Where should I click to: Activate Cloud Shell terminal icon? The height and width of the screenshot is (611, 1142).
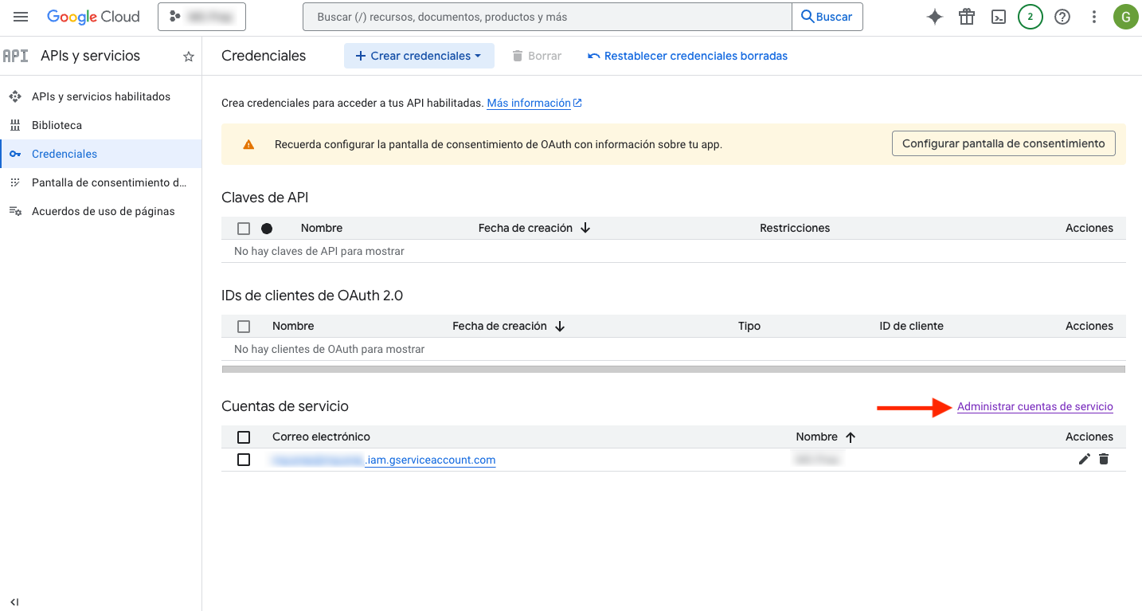pos(999,17)
